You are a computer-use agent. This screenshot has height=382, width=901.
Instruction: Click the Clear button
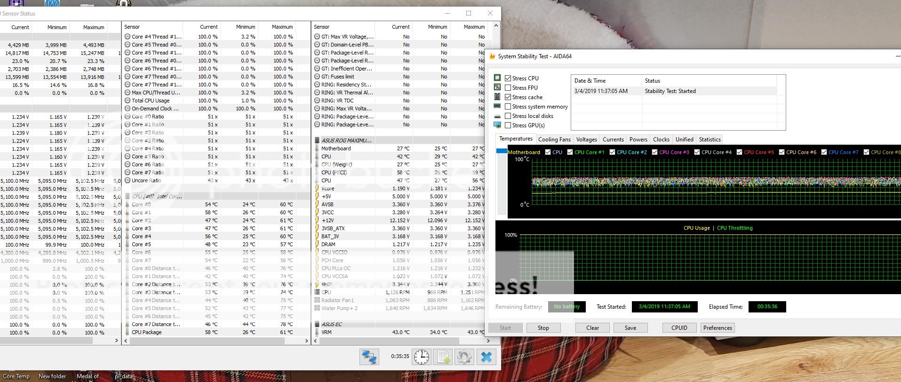[592, 328]
